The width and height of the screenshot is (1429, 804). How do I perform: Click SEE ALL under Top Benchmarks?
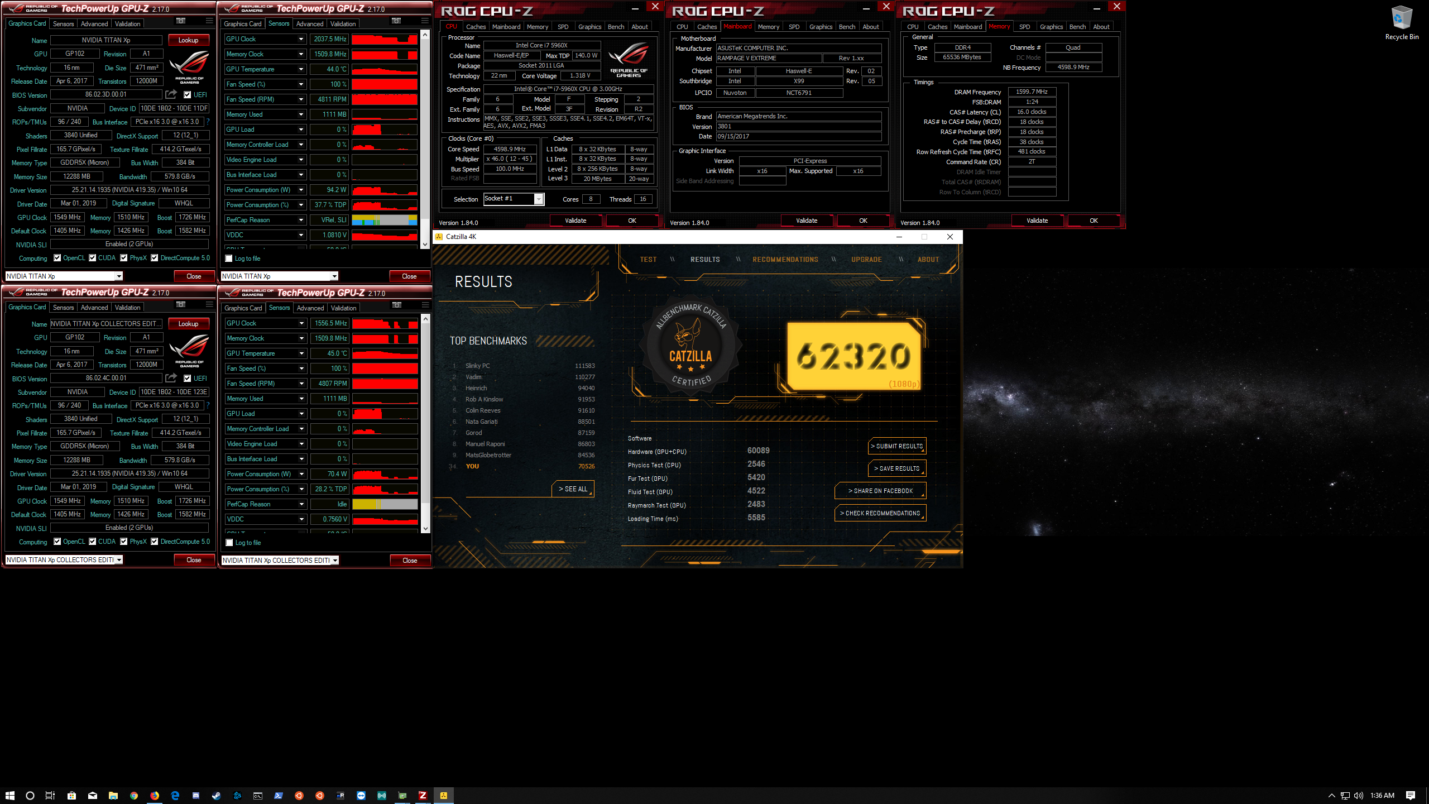(573, 489)
